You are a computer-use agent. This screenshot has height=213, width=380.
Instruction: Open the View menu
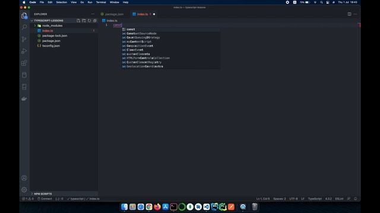[74, 2]
